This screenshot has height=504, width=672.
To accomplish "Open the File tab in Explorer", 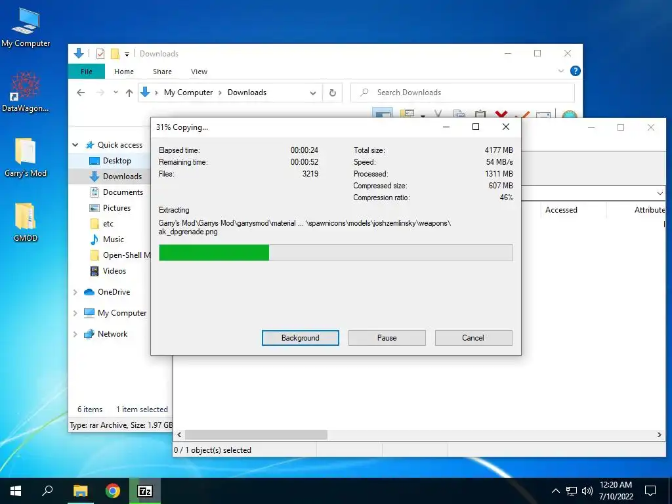I will pyautogui.click(x=87, y=72).
